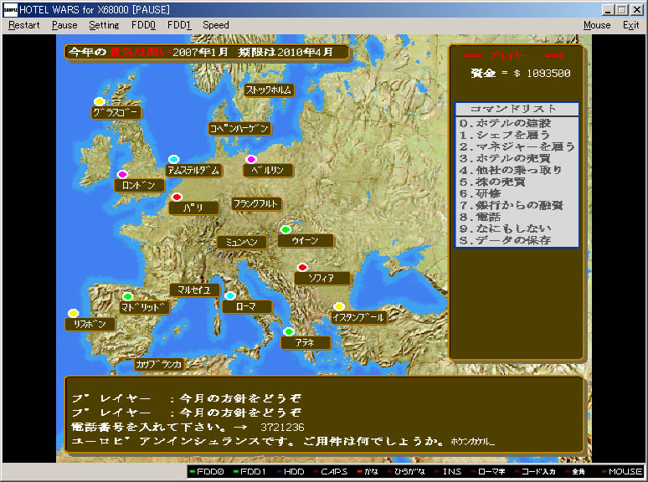Open the FDD0 drive menu
Viewport: 648px width, 482px height.
pos(143,25)
